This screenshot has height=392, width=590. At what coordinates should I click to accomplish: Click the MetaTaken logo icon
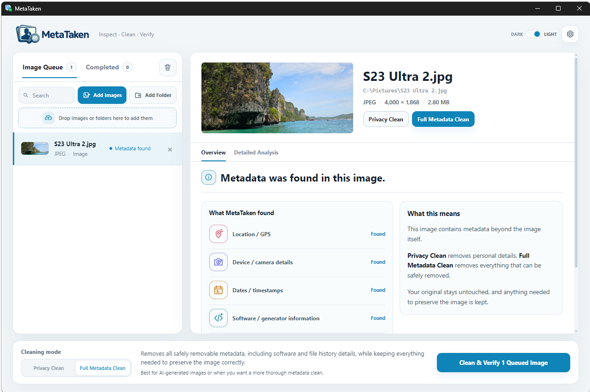point(28,34)
